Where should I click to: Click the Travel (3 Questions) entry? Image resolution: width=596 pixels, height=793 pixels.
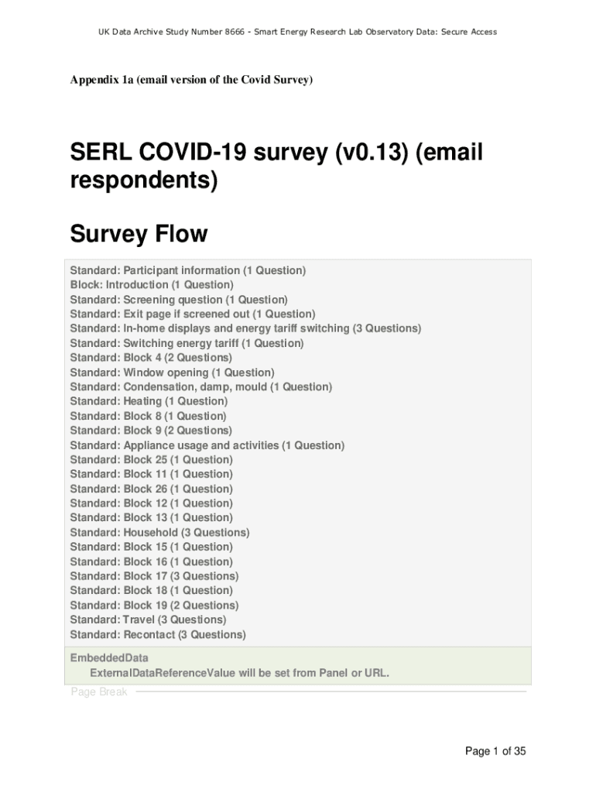coord(148,620)
